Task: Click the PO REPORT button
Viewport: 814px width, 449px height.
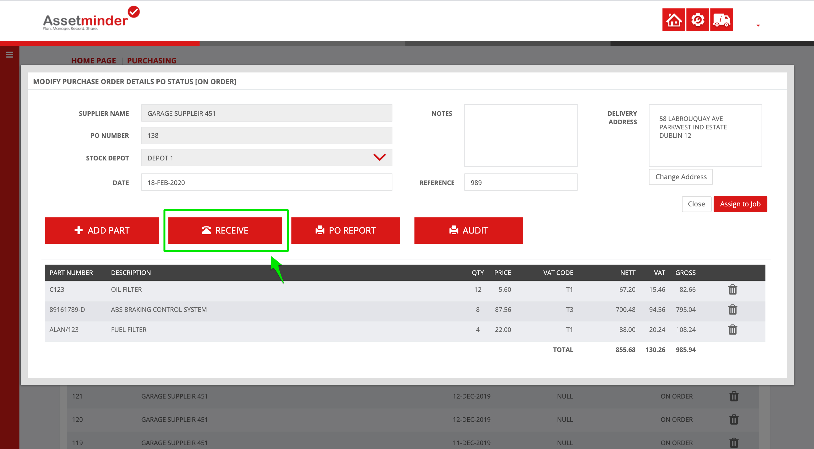Action: (345, 230)
